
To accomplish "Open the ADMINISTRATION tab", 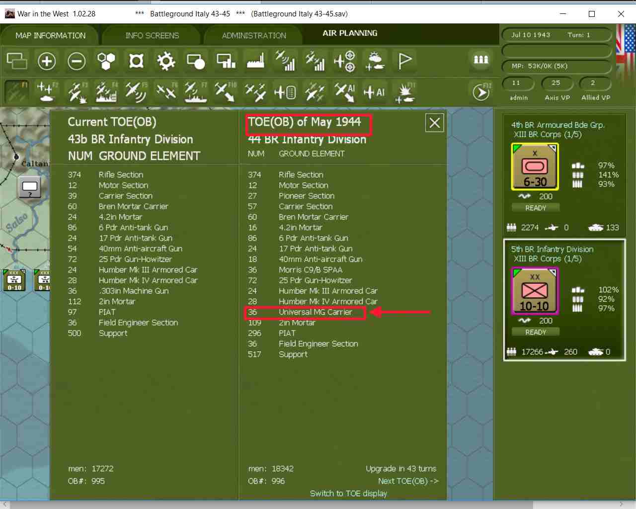I will 254,36.
